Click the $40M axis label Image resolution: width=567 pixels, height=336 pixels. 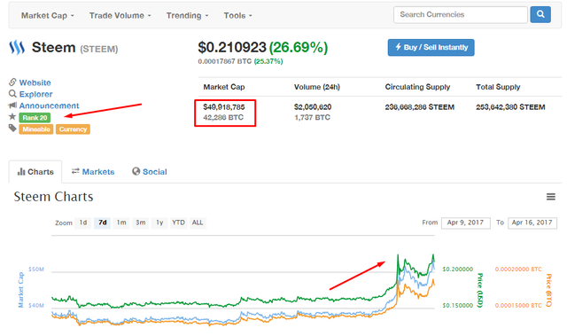pyautogui.click(x=36, y=305)
